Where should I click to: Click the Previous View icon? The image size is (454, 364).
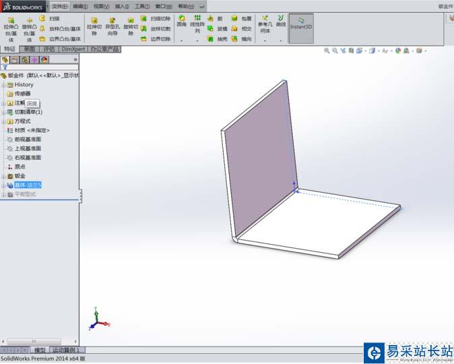(343, 51)
